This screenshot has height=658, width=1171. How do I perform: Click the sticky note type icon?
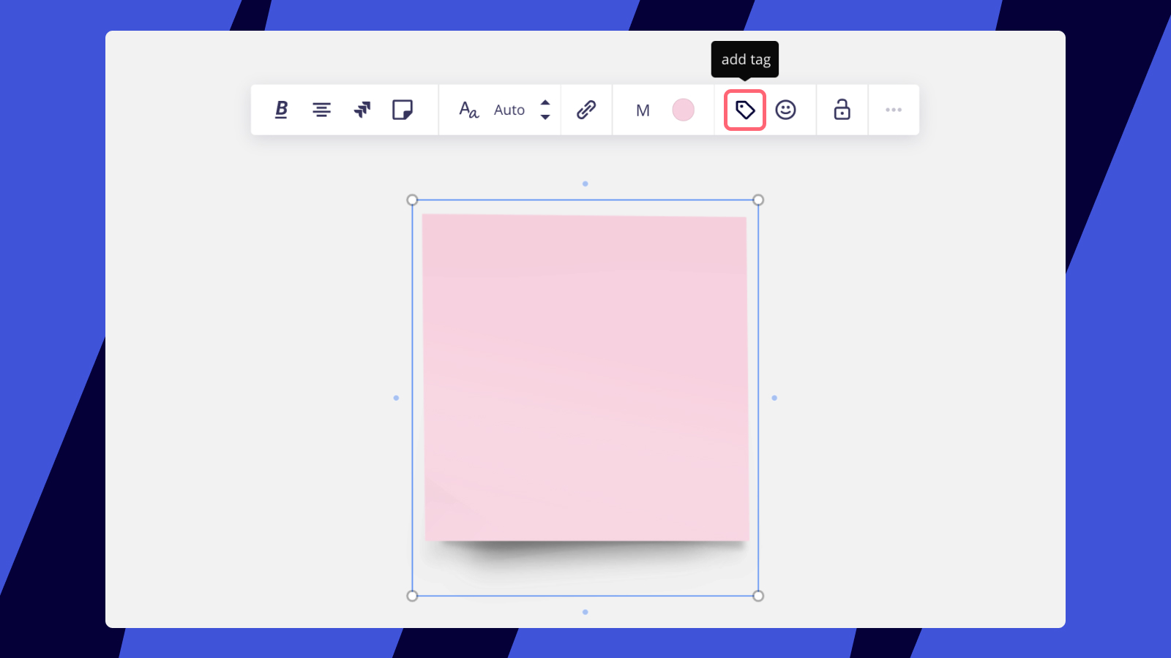click(x=403, y=110)
